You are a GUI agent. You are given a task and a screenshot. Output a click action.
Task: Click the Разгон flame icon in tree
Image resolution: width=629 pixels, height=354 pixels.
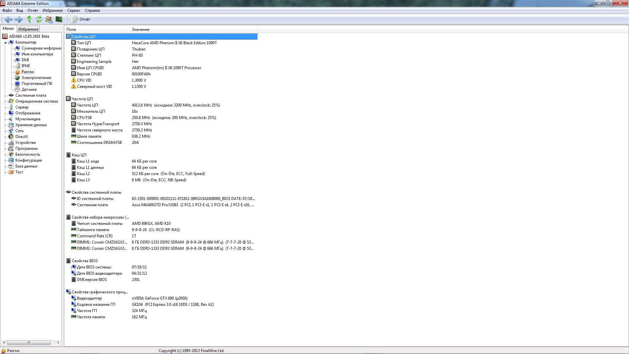click(17, 72)
